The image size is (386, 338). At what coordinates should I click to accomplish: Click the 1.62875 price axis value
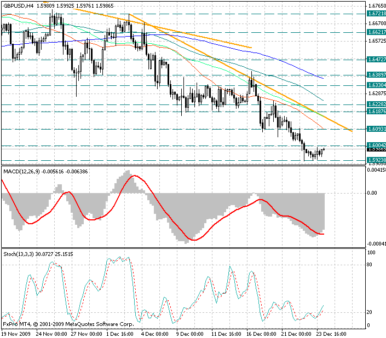tap(377, 94)
